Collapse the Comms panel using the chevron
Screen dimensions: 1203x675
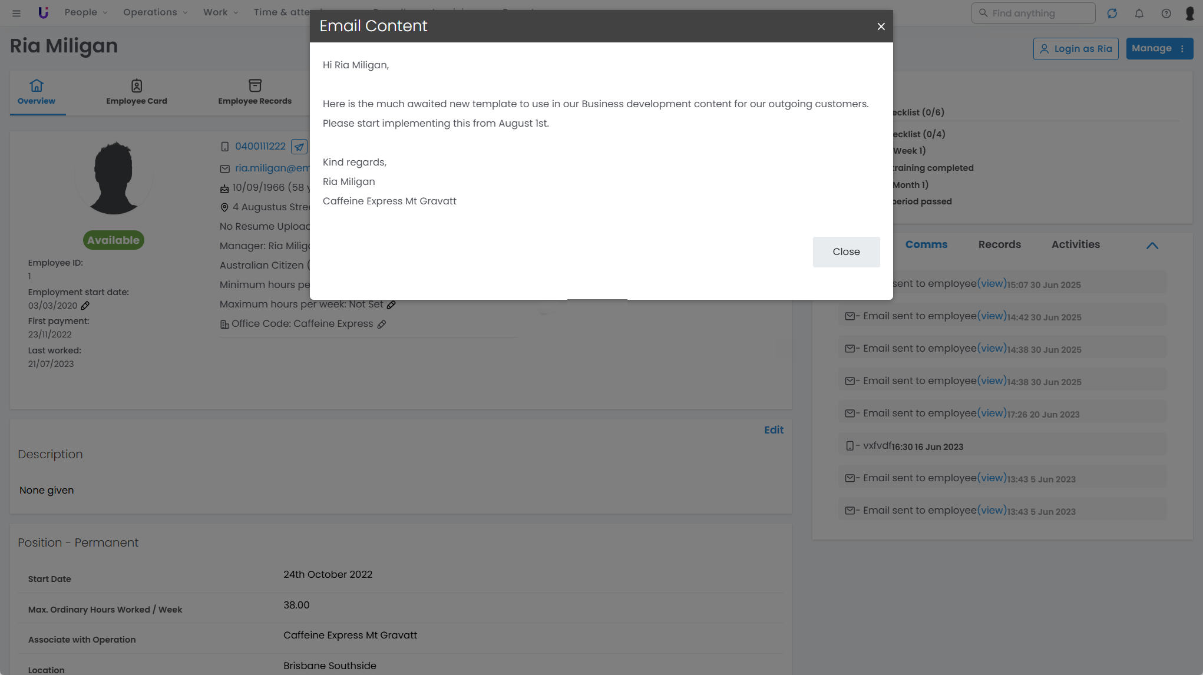(x=1152, y=246)
